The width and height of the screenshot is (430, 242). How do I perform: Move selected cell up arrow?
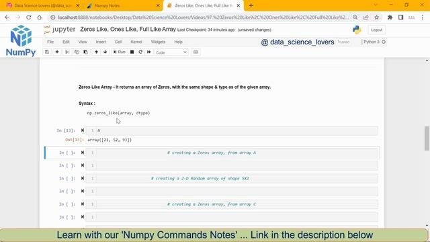[x=96, y=52]
